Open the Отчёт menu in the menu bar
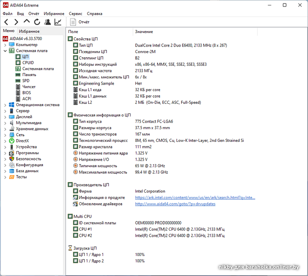This screenshot has height=276, width=308. 34,13
